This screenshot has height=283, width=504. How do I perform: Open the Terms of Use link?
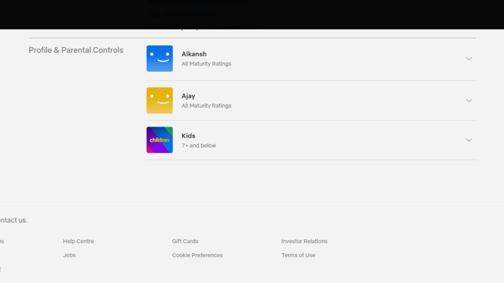298,255
